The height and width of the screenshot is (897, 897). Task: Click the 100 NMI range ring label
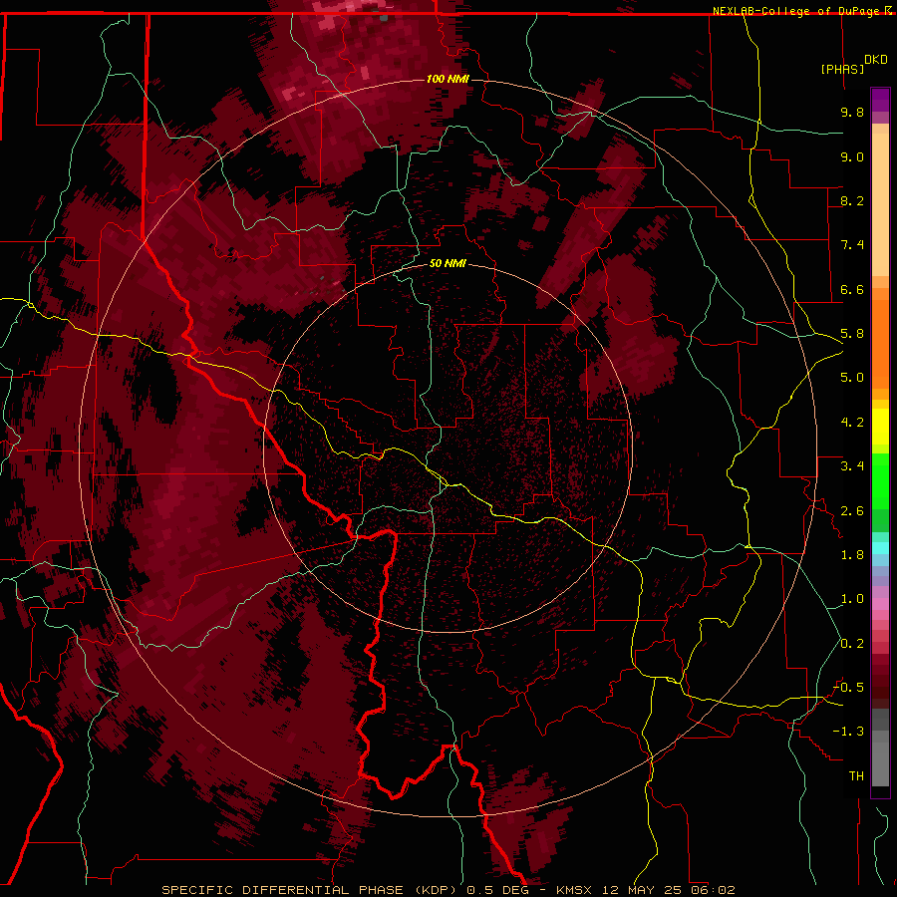pyautogui.click(x=448, y=79)
